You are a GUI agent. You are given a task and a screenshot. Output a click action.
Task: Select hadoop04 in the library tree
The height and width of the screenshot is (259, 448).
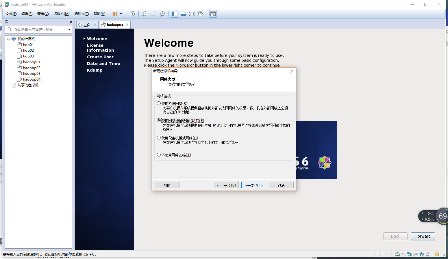[x=32, y=79]
